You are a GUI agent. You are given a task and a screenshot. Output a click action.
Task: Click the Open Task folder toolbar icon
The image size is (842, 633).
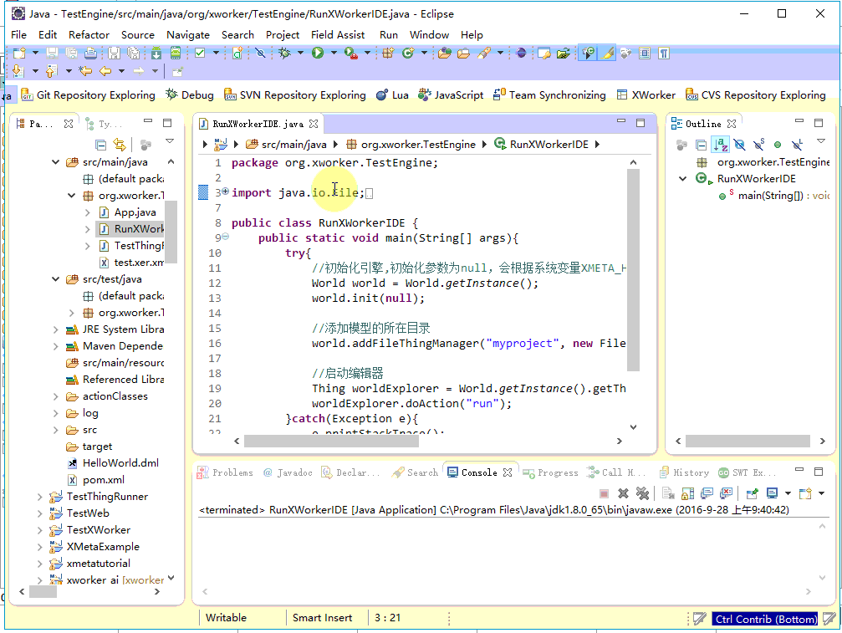[x=463, y=53]
